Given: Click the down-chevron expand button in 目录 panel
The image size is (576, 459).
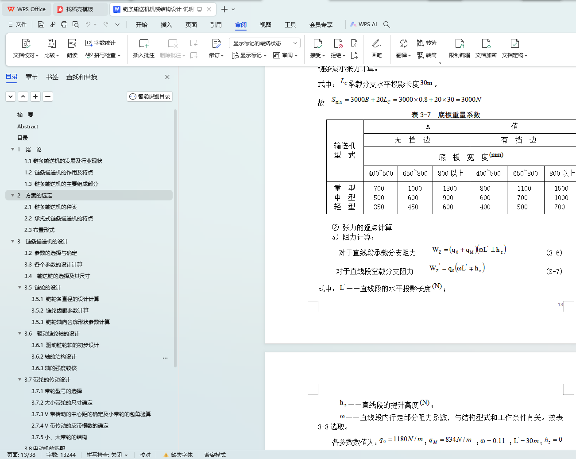Looking at the screenshot, I should click(11, 96).
